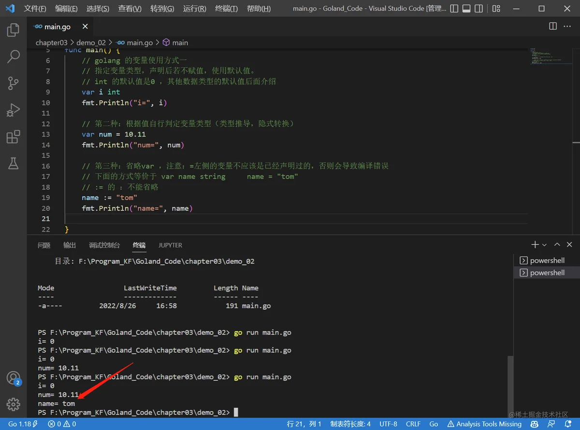This screenshot has height=430, width=580.
Task: Open Run and Debug view
Action: pos(13,110)
